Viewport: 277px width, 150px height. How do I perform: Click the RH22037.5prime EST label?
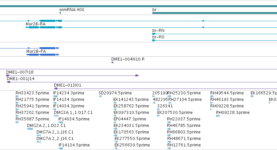[x=184, y=119]
